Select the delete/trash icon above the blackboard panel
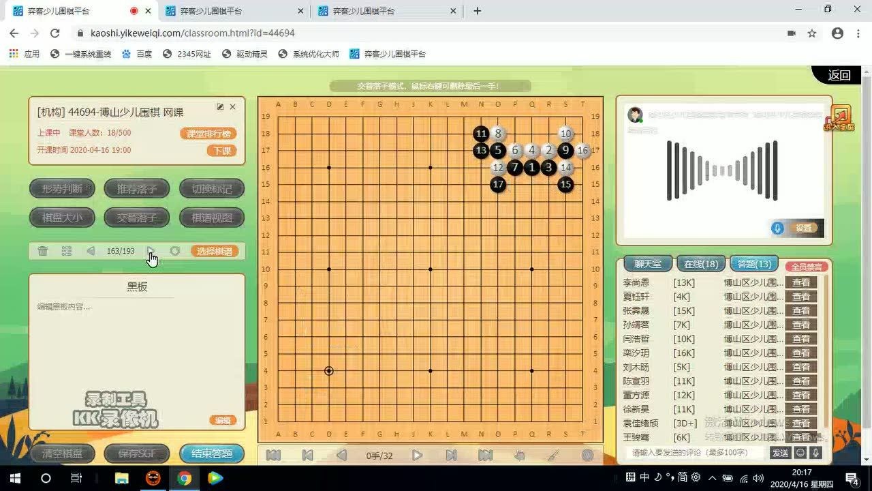The image size is (872, 491). [x=43, y=251]
